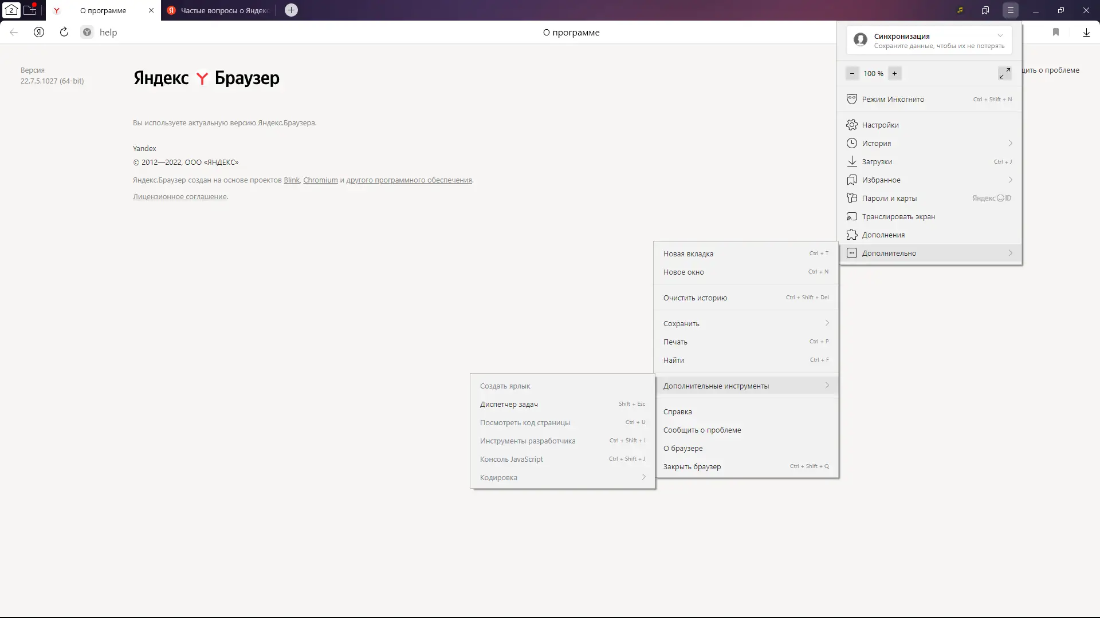
Task: Click the Yandex home icon in toolbar
Action: 39,32
